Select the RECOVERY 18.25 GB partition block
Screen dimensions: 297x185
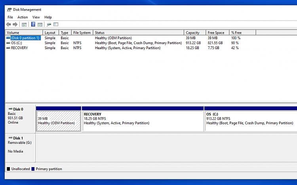[143, 121]
